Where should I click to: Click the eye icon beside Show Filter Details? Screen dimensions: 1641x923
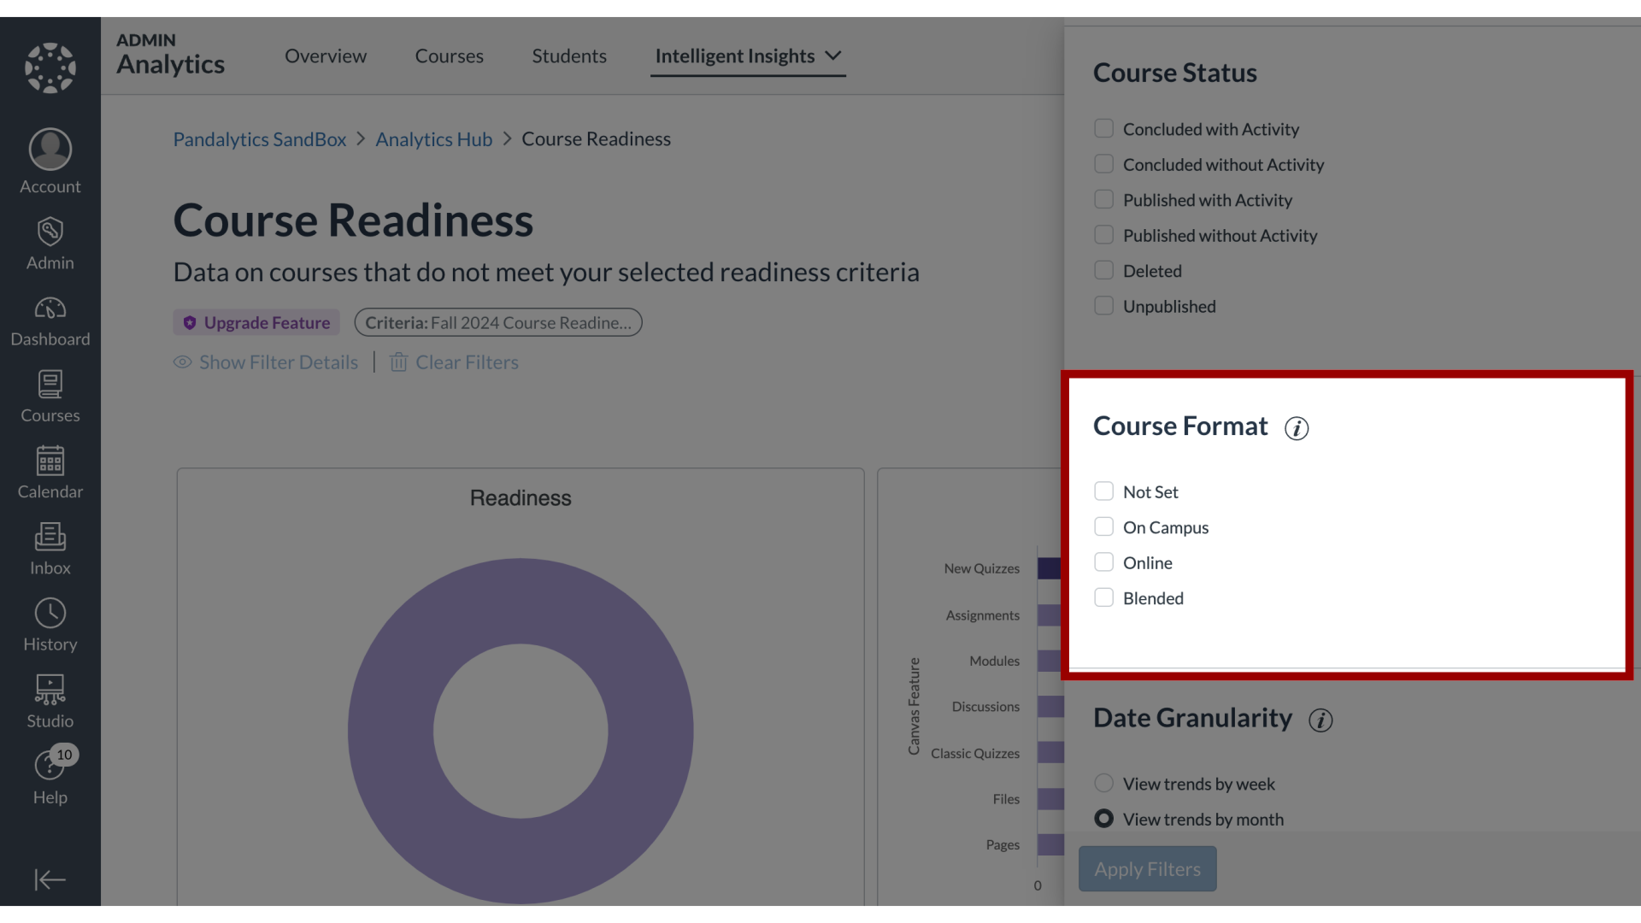182,362
